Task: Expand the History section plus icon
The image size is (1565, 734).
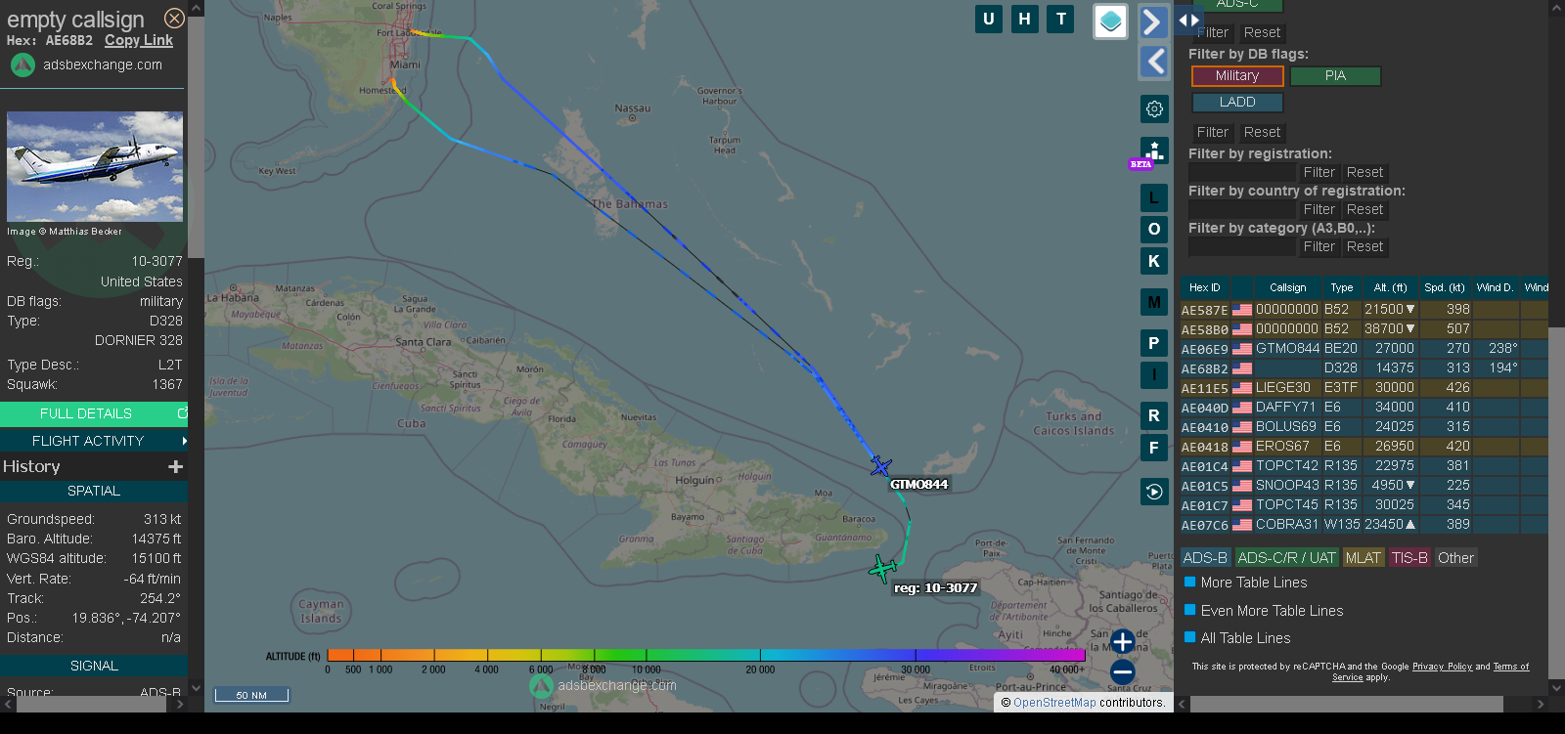Action: point(176,467)
